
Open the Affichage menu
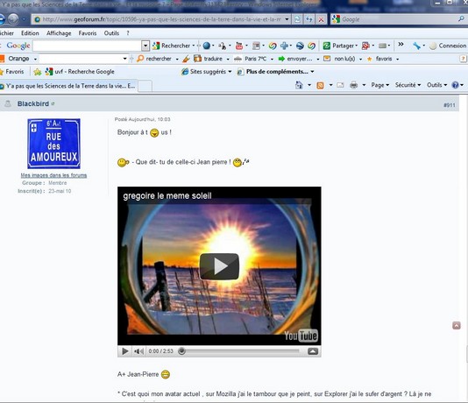[59, 33]
